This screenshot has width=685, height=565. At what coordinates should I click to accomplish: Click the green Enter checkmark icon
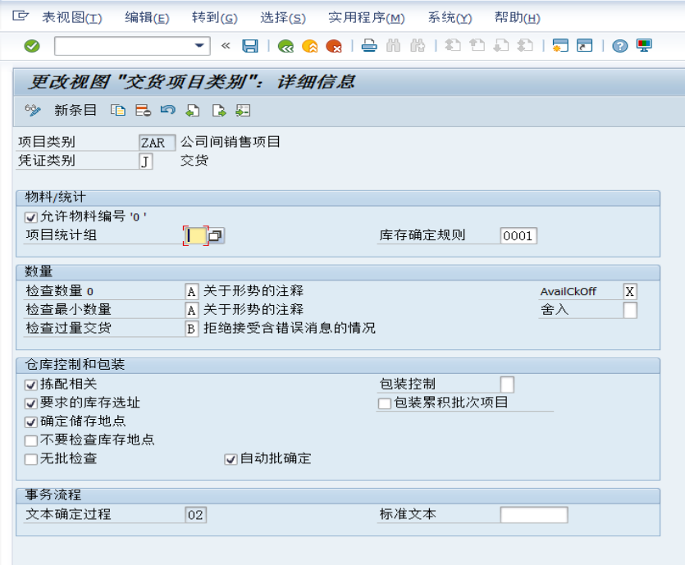[32, 46]
